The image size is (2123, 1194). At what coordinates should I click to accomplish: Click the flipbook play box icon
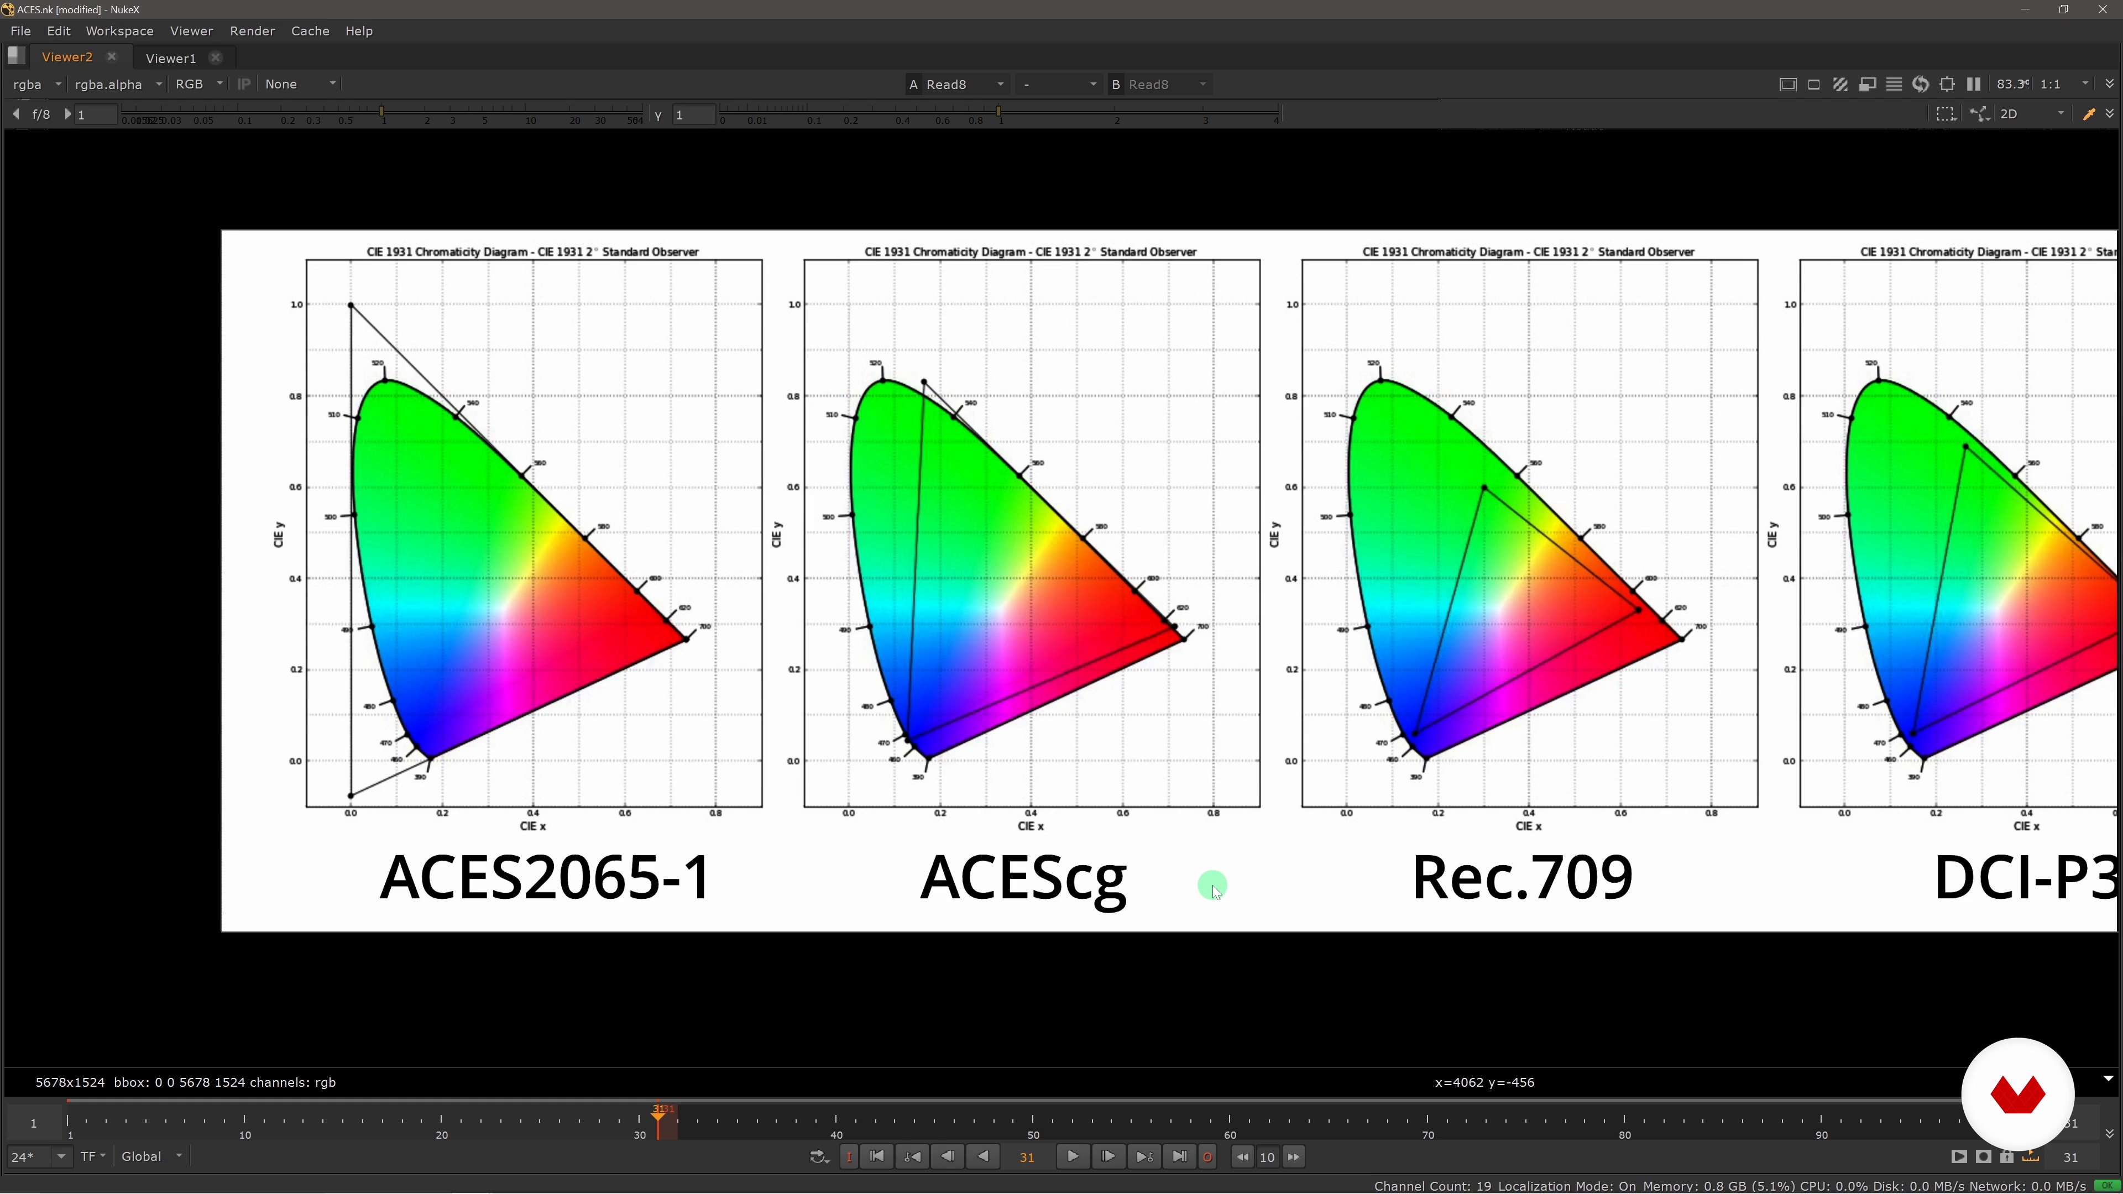(1959, 1157)
